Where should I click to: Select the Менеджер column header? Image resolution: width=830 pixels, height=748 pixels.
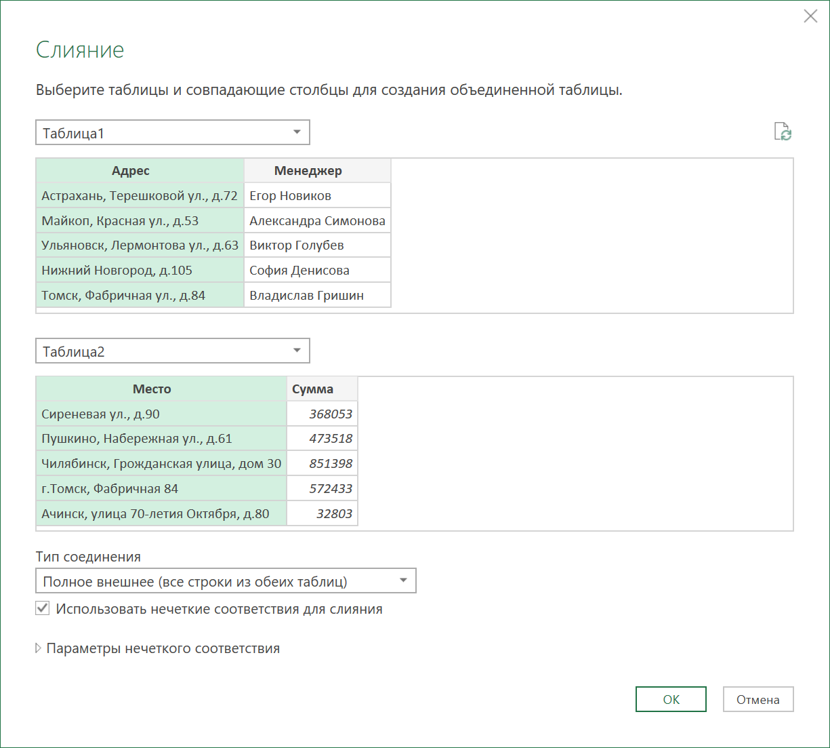tap(317, 170)
